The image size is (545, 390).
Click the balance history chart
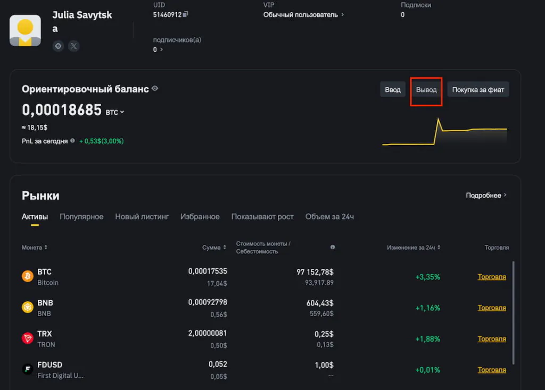444,132
